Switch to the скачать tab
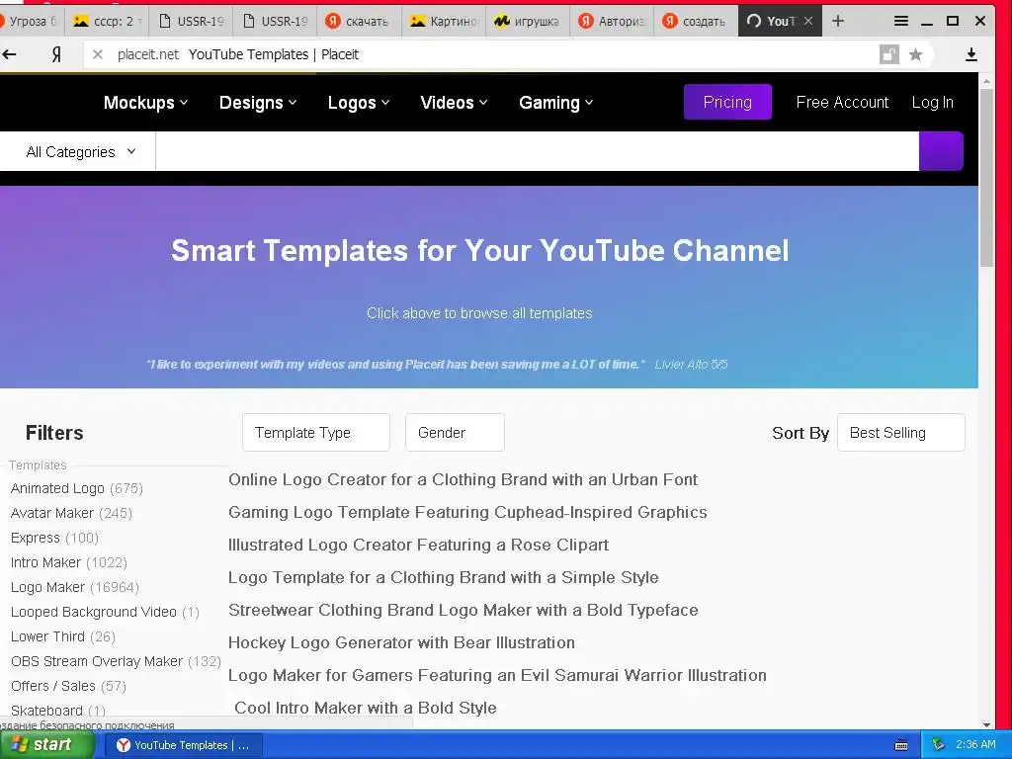This screenshot has width=1012, height=759. pyautogui.click(x=359, y=21)
